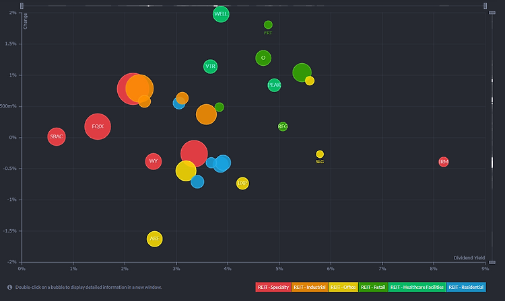Select the EQIX bubble

(x=98, y=126)
